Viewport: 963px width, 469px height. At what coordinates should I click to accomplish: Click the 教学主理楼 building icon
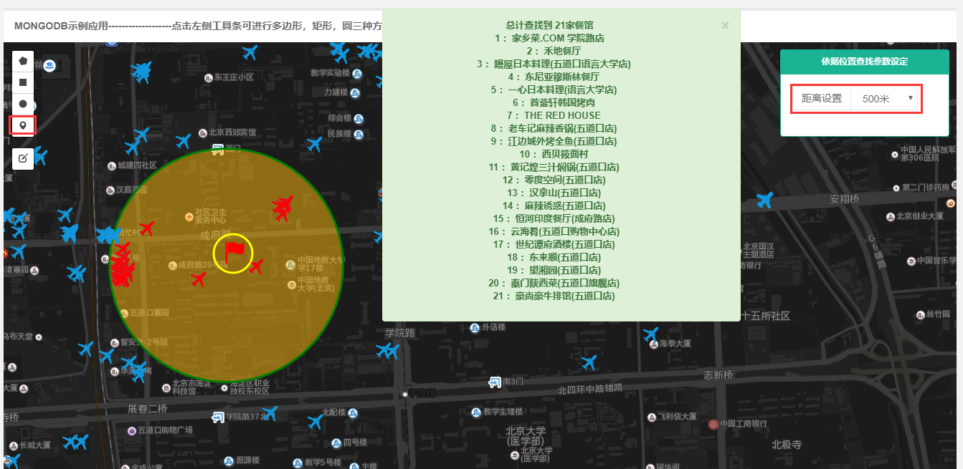click(475, 412)
